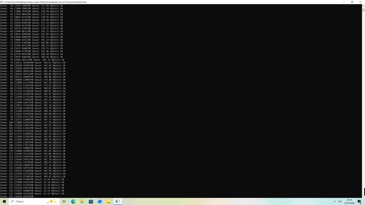Click the Chunk 125 speed 12.17 GByte/s
This screenshot has width=365, height=205.
click(x=52, y=194)
